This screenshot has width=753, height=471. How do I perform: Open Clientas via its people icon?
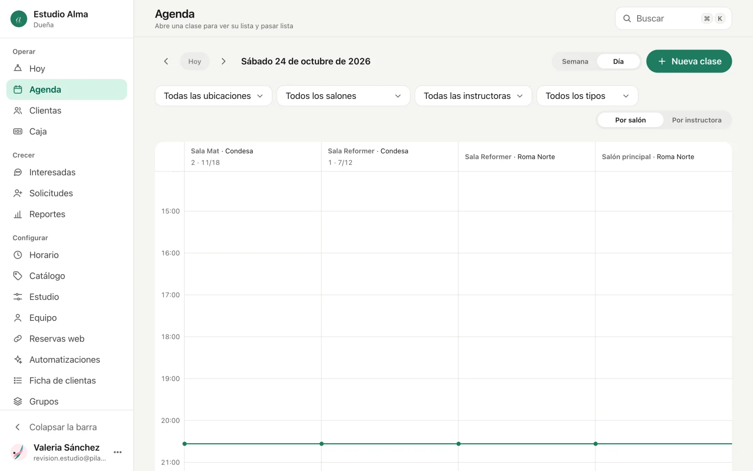(x=18, y=111)
